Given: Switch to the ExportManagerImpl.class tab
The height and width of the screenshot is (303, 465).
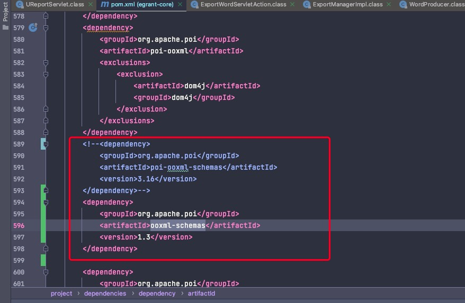Looking at the screenshot, I should [x=347, y=4].
